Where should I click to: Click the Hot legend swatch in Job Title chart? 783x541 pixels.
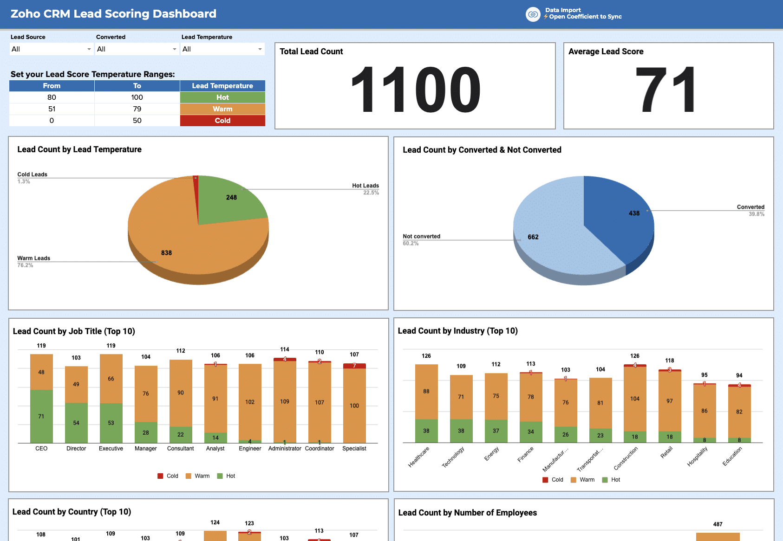[x=220, y=476]
